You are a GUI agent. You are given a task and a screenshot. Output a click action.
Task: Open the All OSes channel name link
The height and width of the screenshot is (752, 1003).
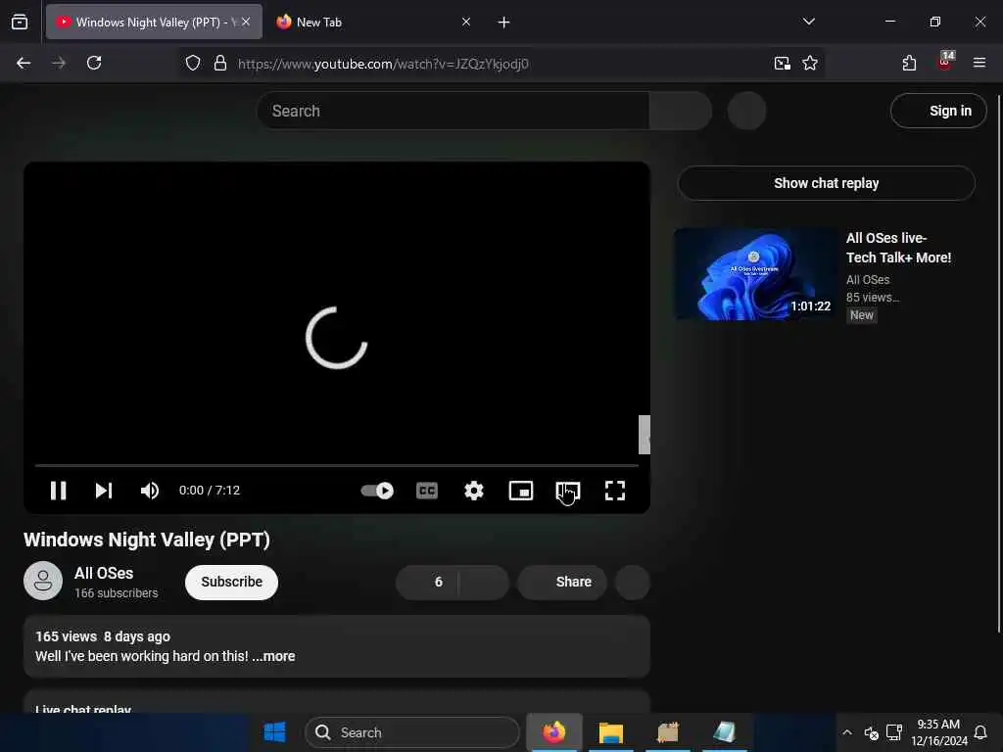click(x=104, y=573)
